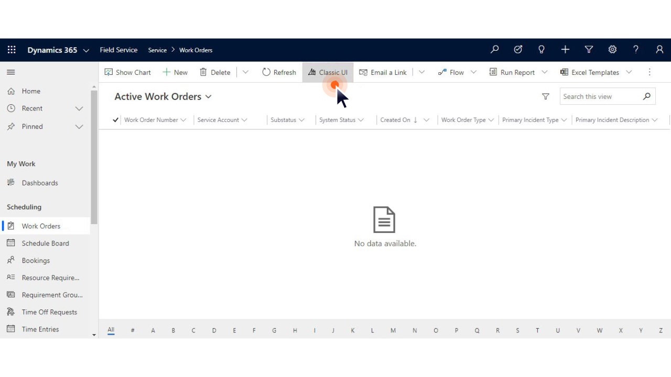This screenshot has width=671, height=377.
Task: Expand the Pinned section chevron
Action: (79, 127)
